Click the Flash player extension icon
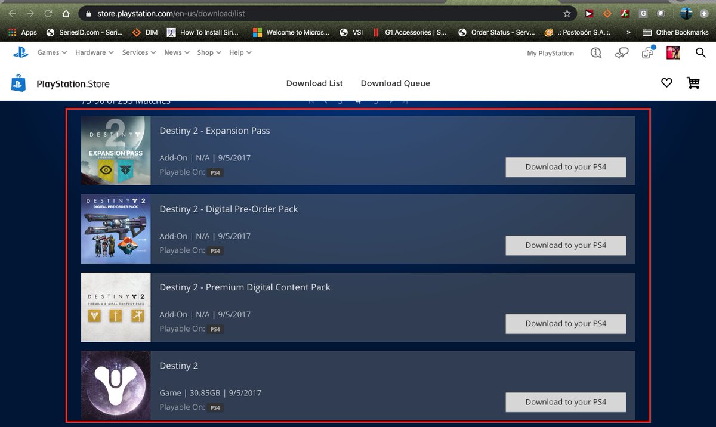The image size is (716, 427). (625, 13)
